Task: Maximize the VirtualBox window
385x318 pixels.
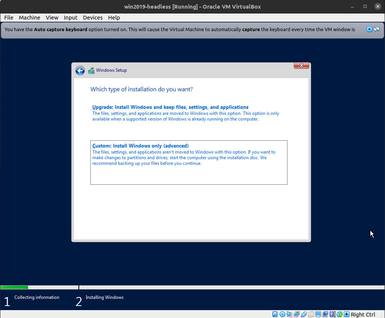Action: pos(365,7)
